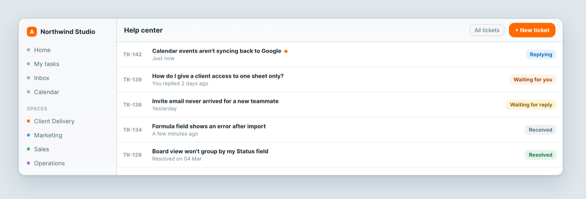The height and width of the screenshot is (199, 586).
Task: Click the All tickets filter button
Action: [487, 30]
